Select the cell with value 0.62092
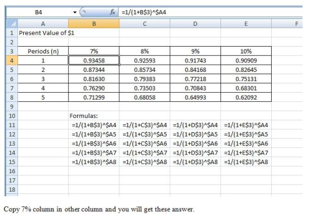 (x=246, y=97)
